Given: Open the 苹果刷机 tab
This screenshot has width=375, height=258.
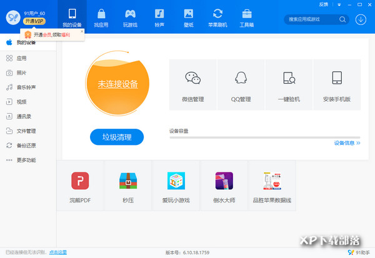Looking at the screenshot, I should pos(217,17).
